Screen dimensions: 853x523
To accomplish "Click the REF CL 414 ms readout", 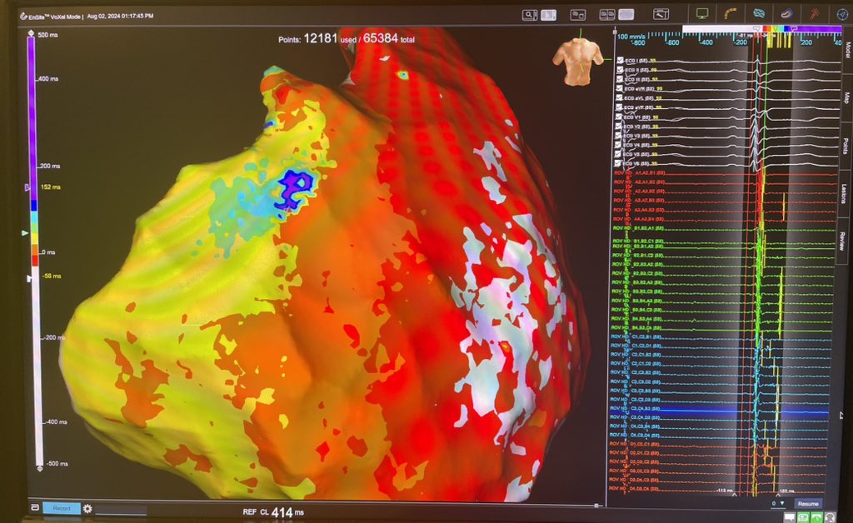I will [273, 512].
